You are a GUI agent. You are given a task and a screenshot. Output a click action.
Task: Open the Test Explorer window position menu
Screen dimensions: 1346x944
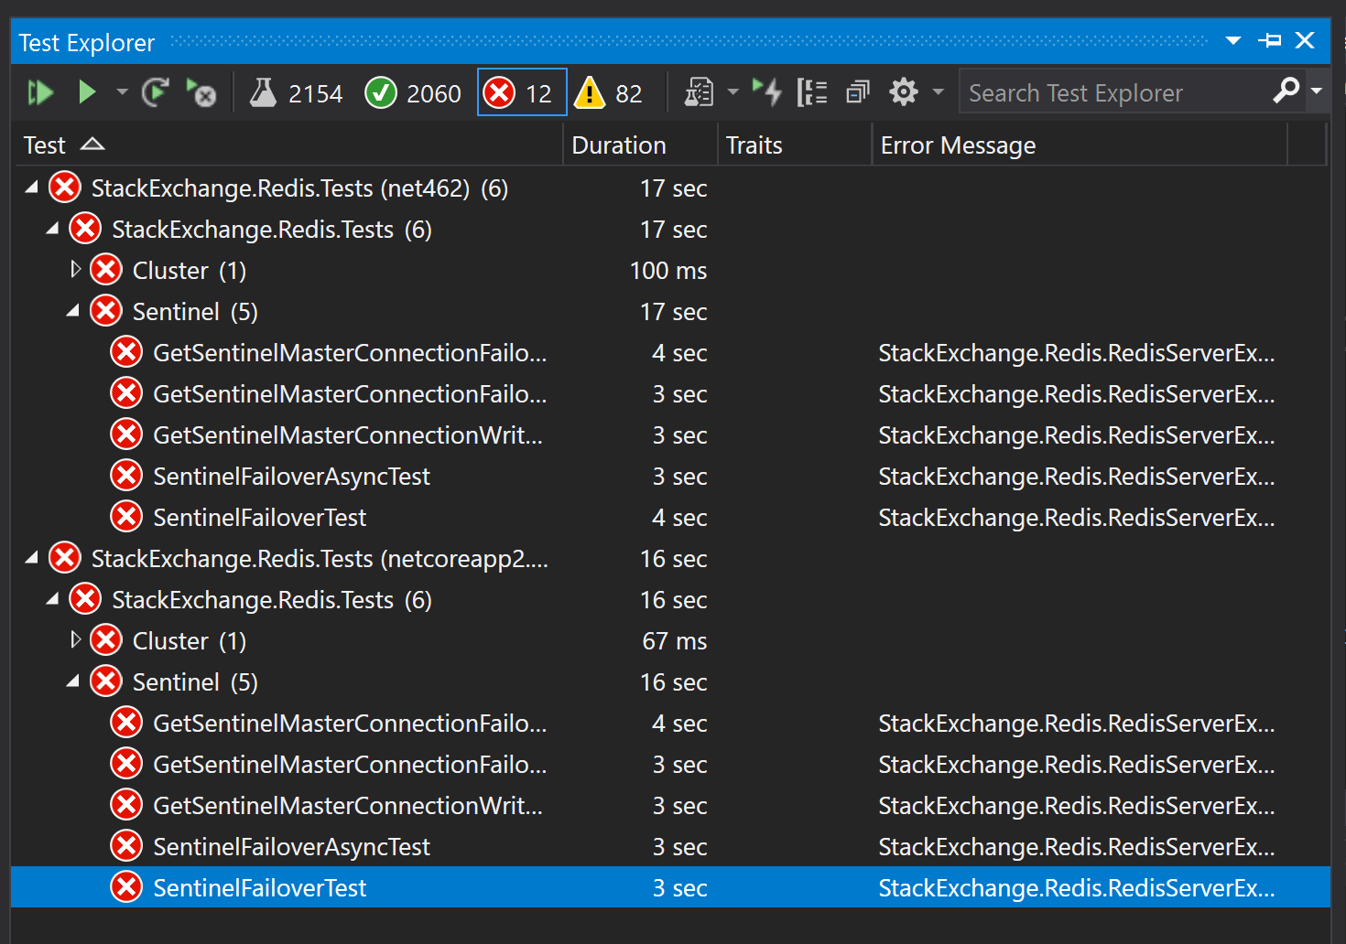(1233, 41)
